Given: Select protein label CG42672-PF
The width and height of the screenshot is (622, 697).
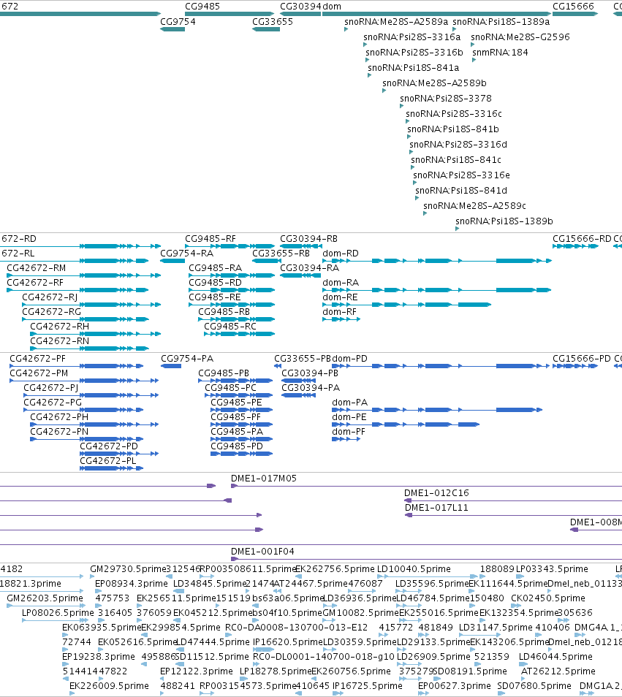Looking at the screenshot, I should [x=38, y=359].
